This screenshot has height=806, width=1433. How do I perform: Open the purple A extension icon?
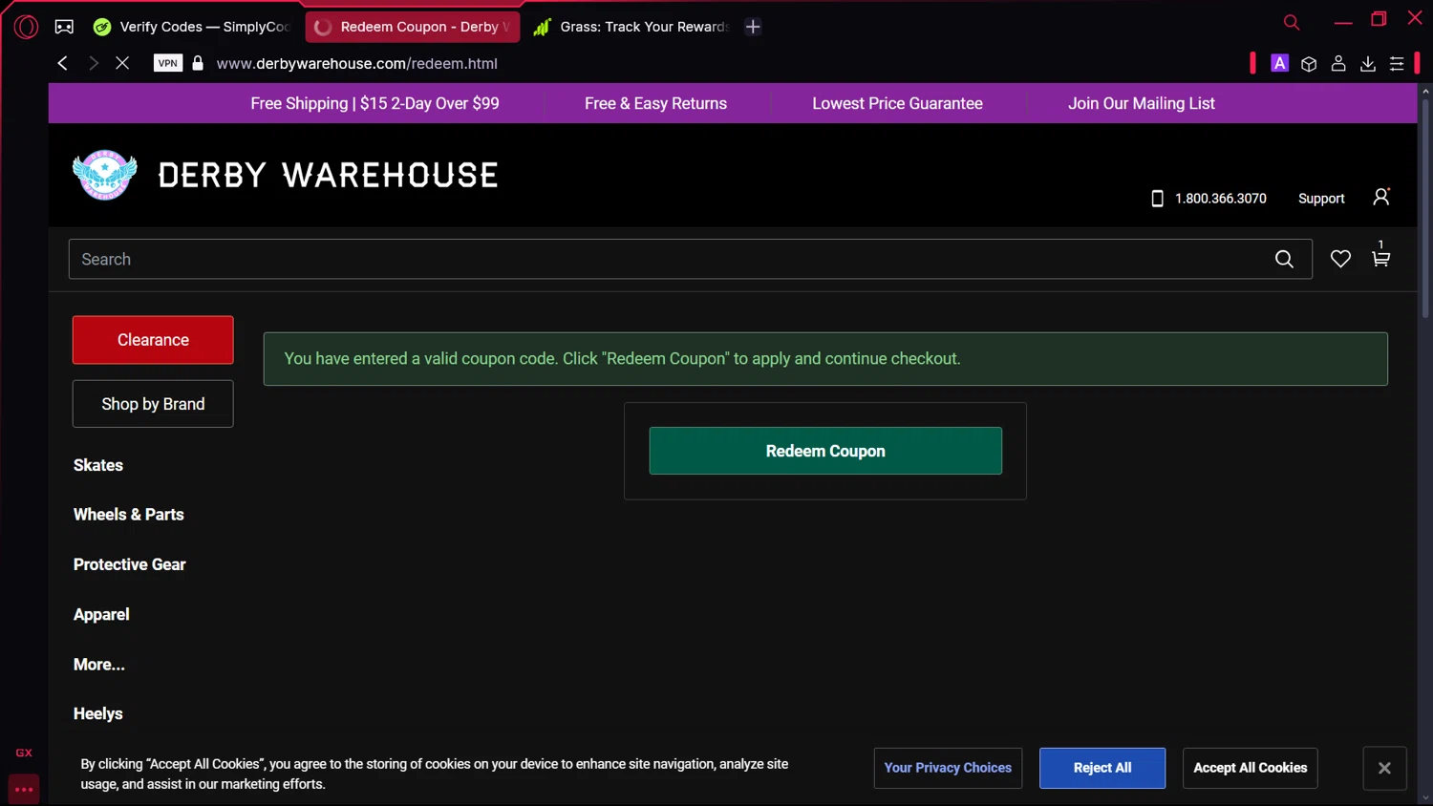[1280, 63]
